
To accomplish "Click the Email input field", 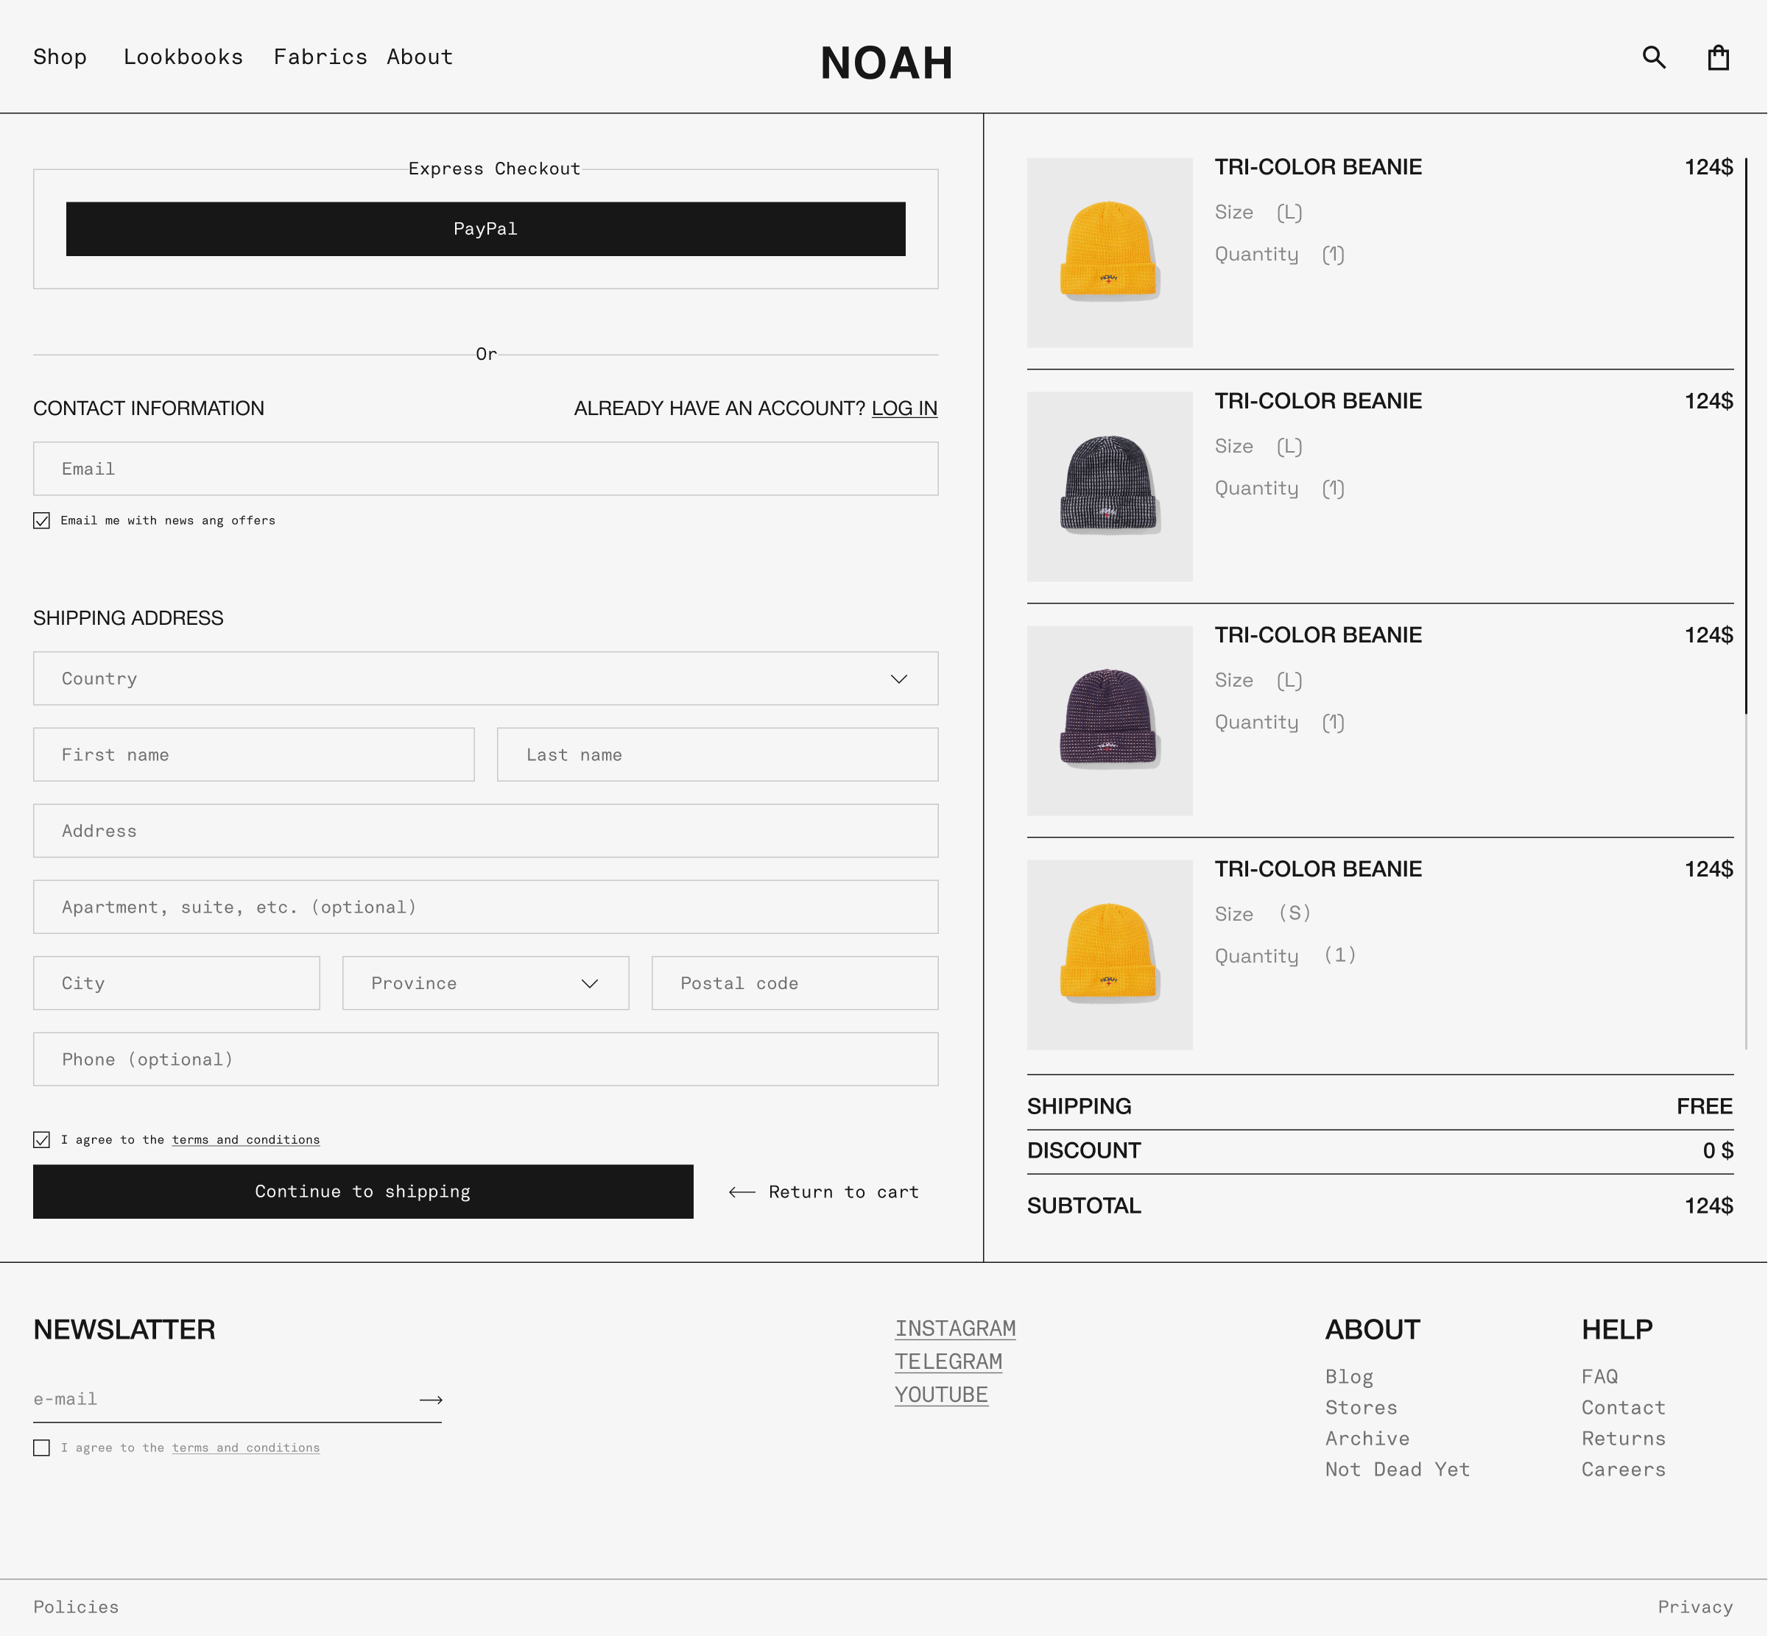I will (485, 468).
